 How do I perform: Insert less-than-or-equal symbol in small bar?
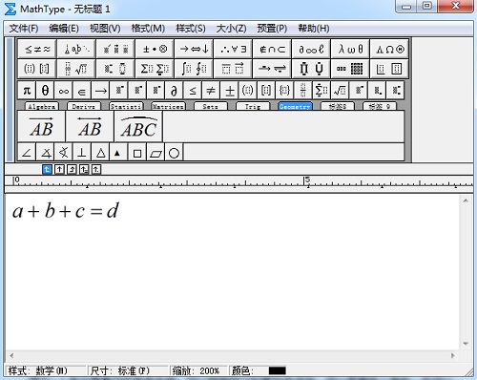(x=193, y=91)
